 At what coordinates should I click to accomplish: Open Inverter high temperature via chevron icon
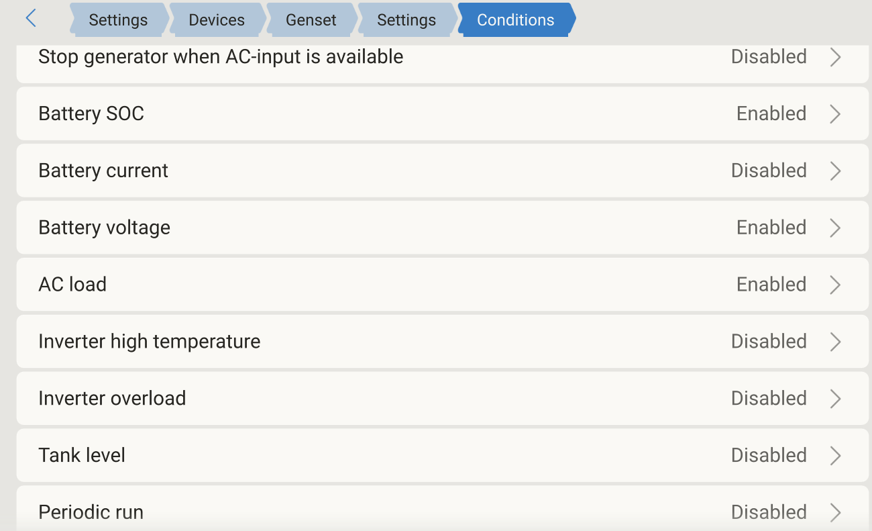(x=835, y=342)
